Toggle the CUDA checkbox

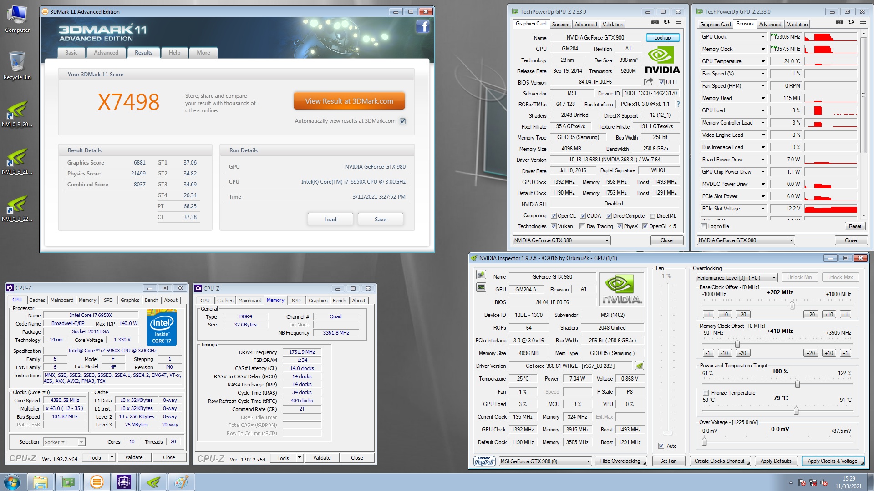pyautogui.click(x=583, y=216)
